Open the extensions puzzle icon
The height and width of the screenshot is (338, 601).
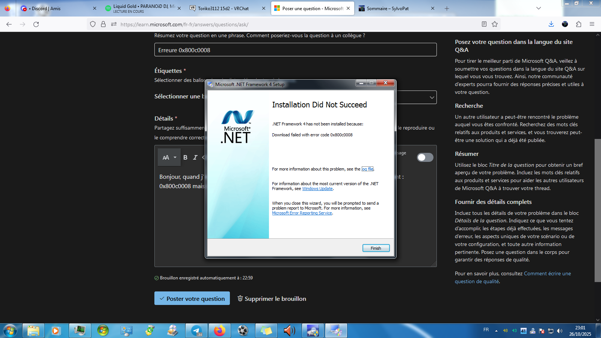[578, 24]
